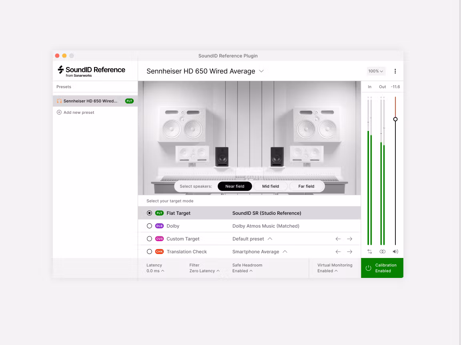Click previous arrow on Translation Check row

(338, 252)
